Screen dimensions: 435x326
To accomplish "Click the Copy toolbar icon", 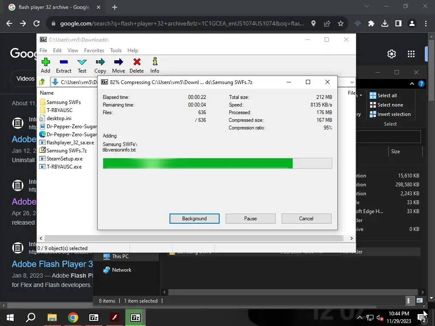I will point(100,65).
